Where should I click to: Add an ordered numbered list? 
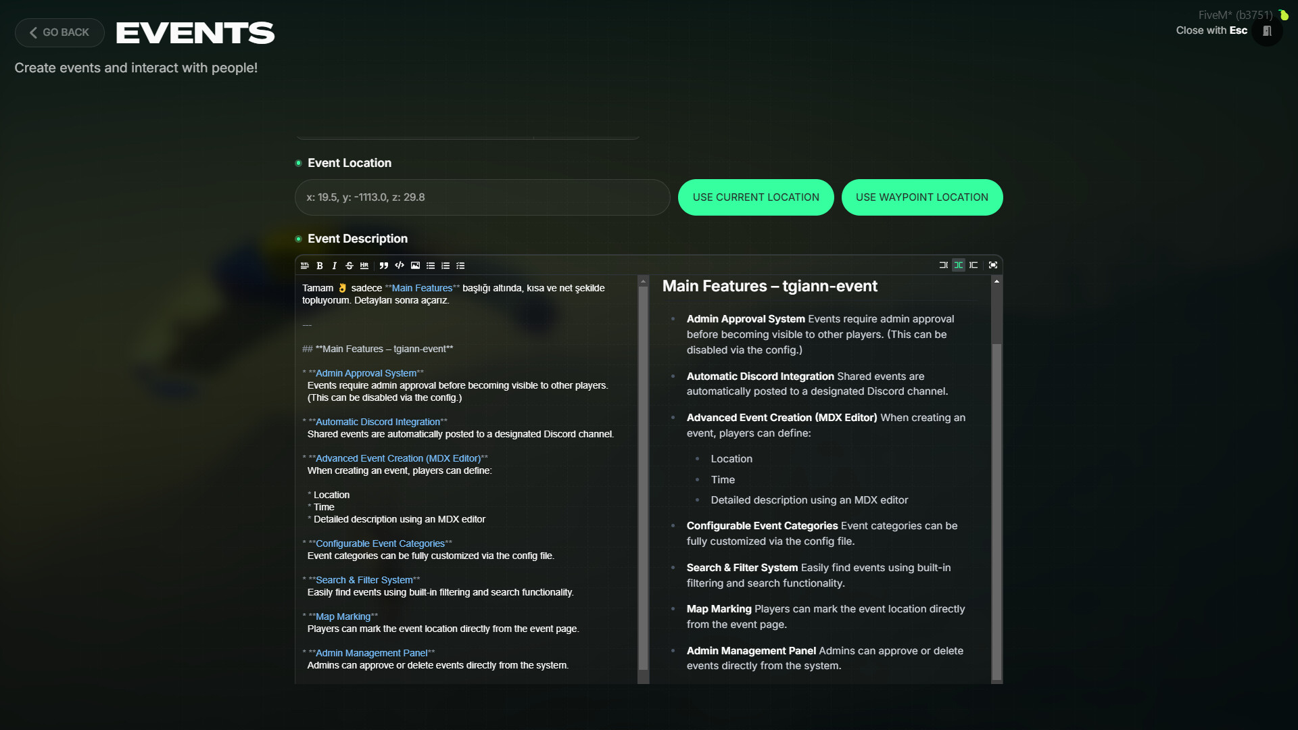(x=446, y=266)
